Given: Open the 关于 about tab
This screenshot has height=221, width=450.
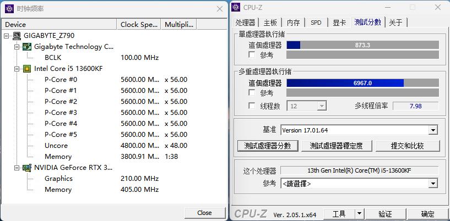Looking at the screenshot, I should [396, 23].
